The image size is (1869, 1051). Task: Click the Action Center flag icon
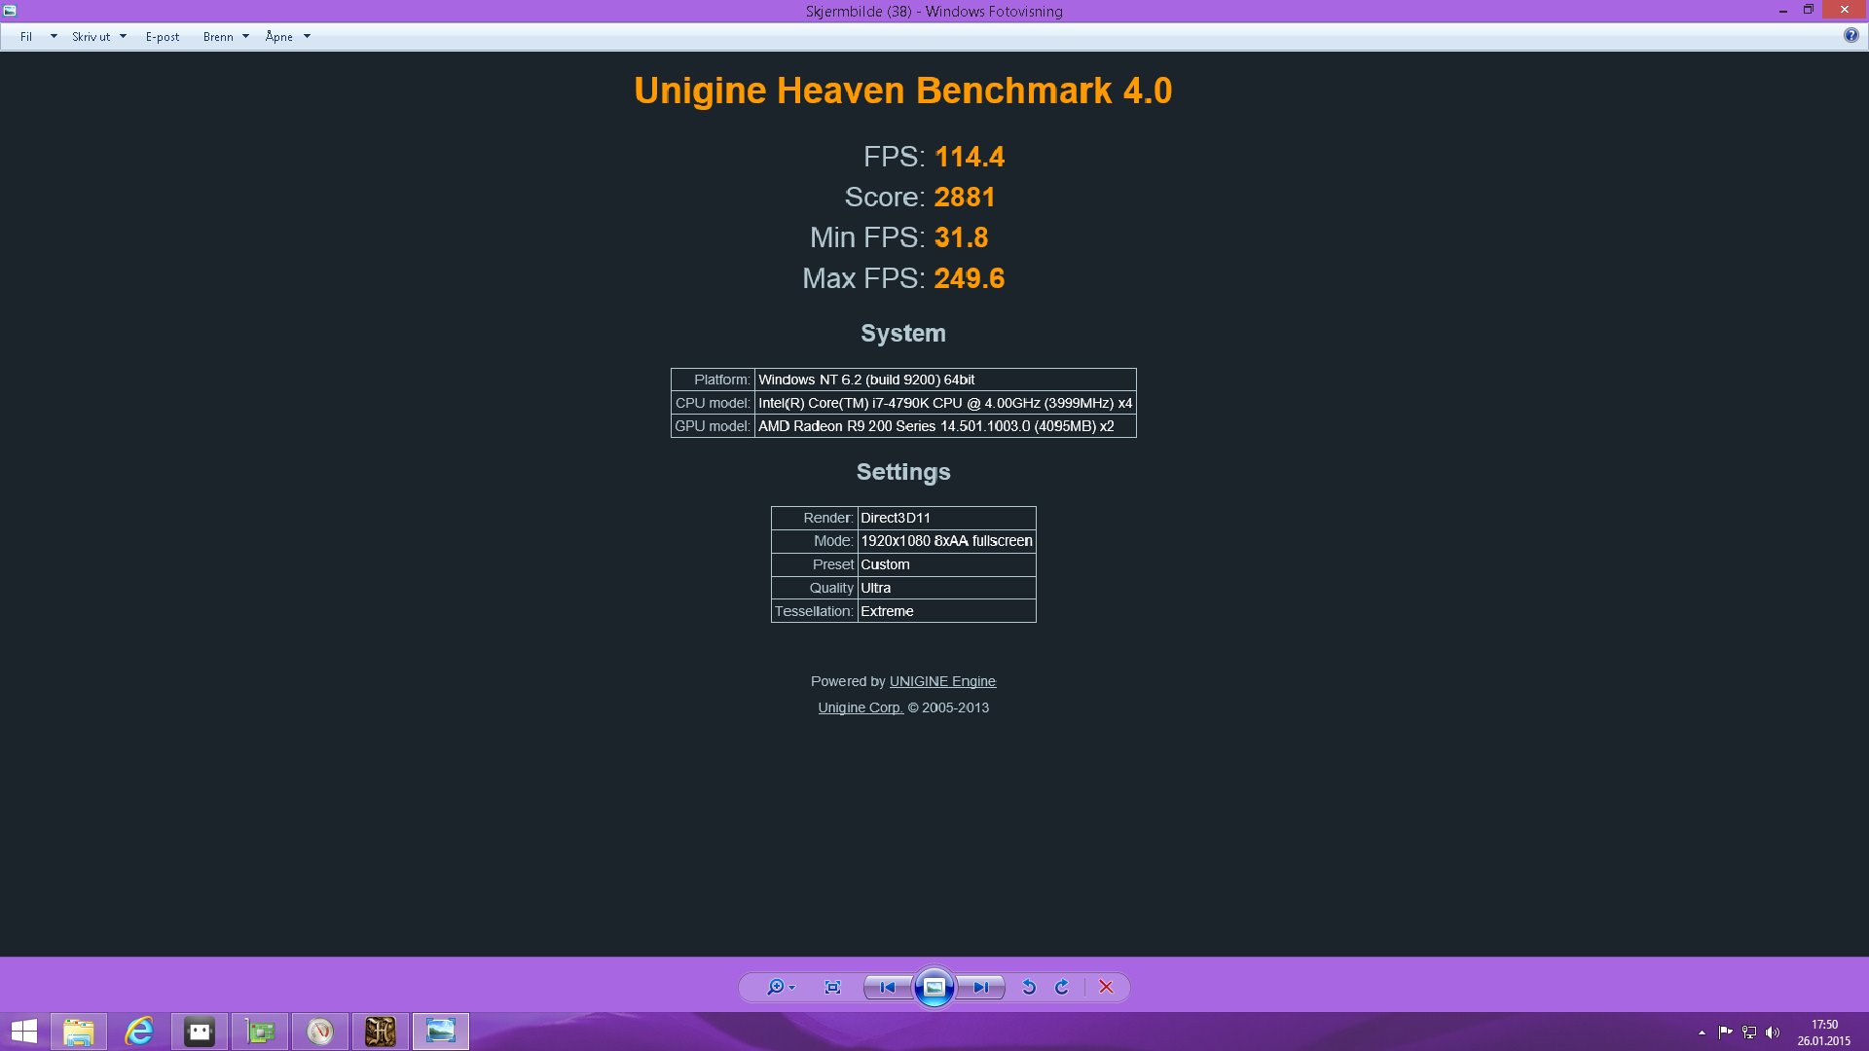tap(1725, 1033)
